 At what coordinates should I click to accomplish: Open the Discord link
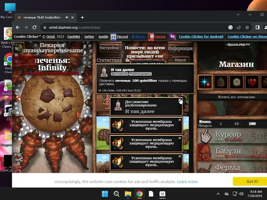coord(122,36)
